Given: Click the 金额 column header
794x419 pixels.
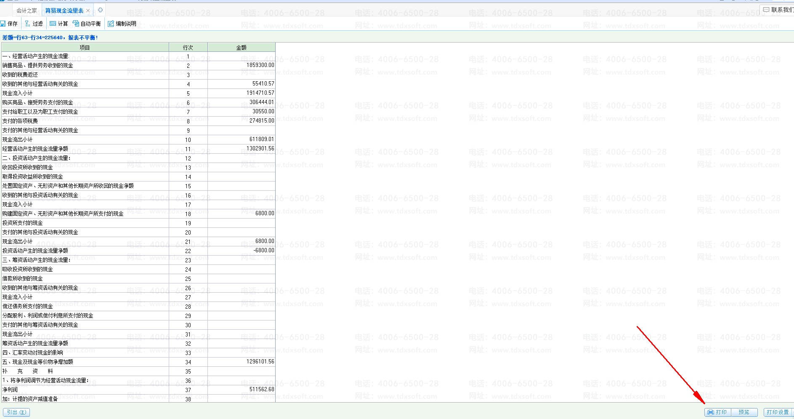Looking at the screenshot, I should click(x=241, y=48).
